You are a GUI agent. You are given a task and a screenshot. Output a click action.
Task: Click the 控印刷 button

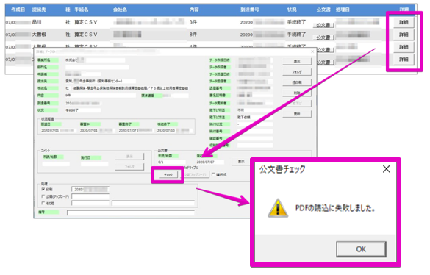pyautogui.click(x=297, y=82)
